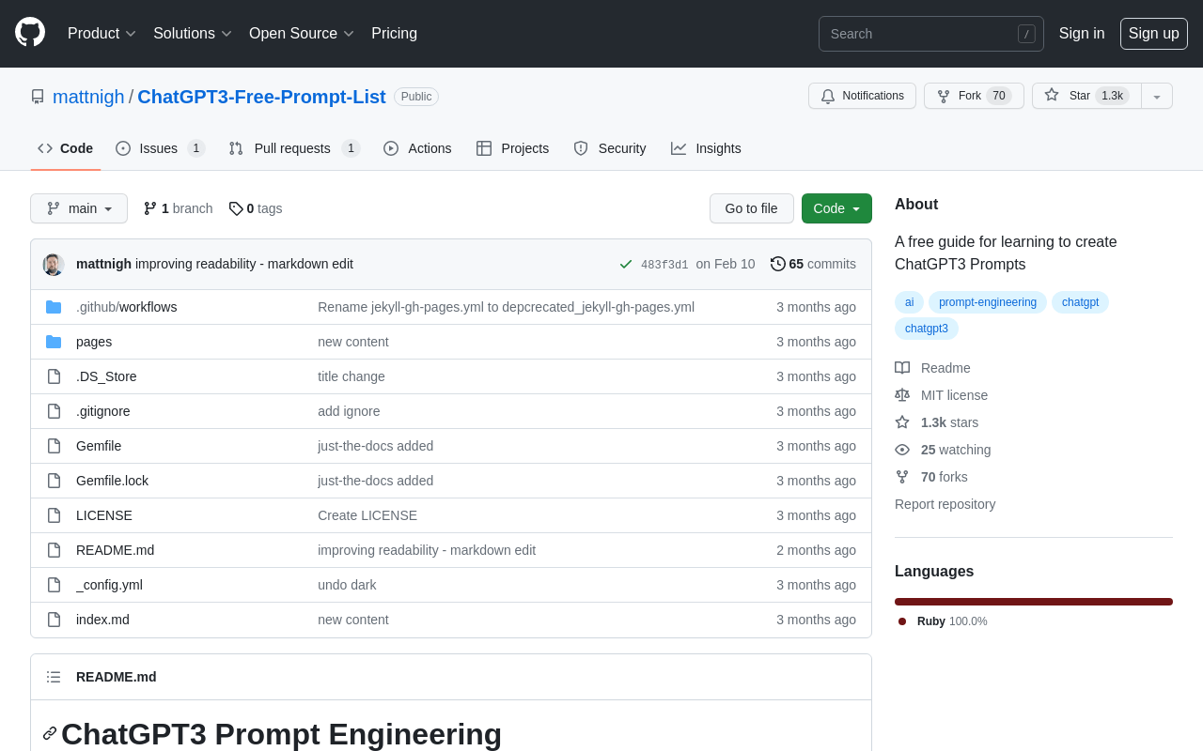Screen dimensions: 1203x751
Task: Click the README outline list icon
Action: point(54,677)
